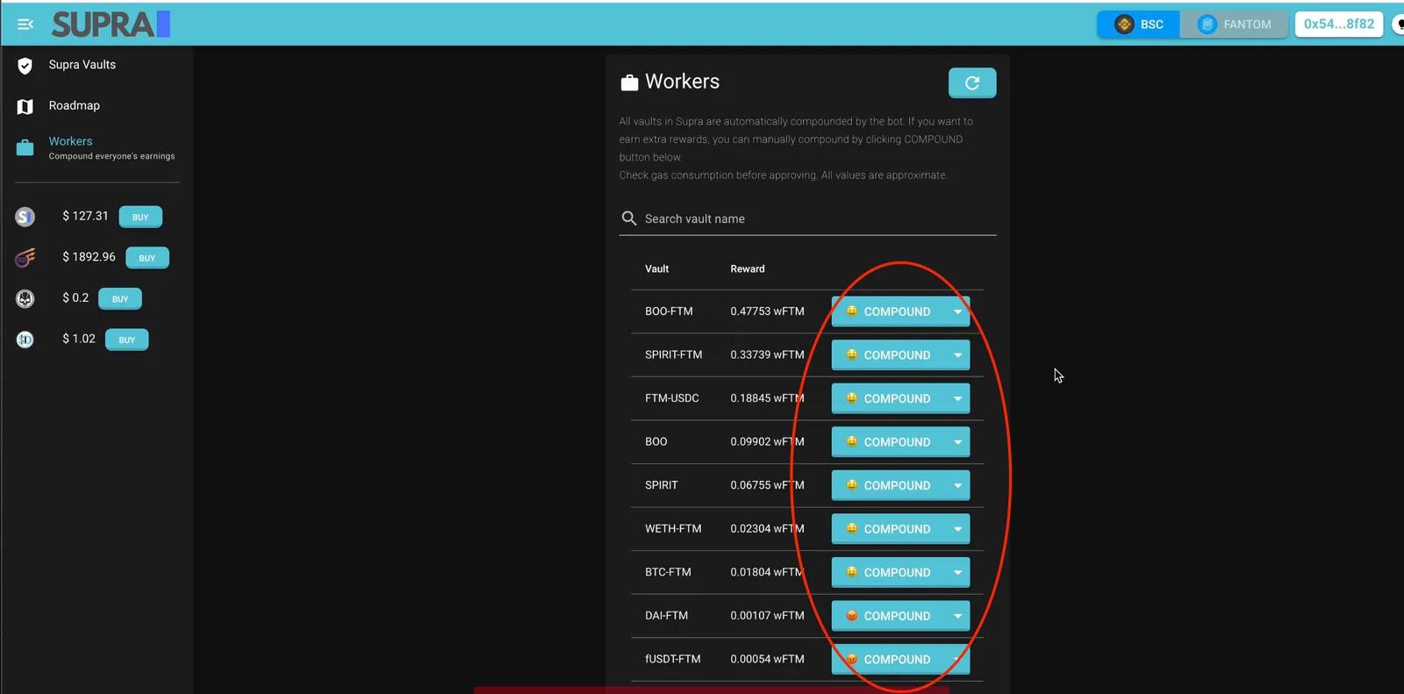
Task: Buy the token priced at $ 0.2
Action: [120, 299]
